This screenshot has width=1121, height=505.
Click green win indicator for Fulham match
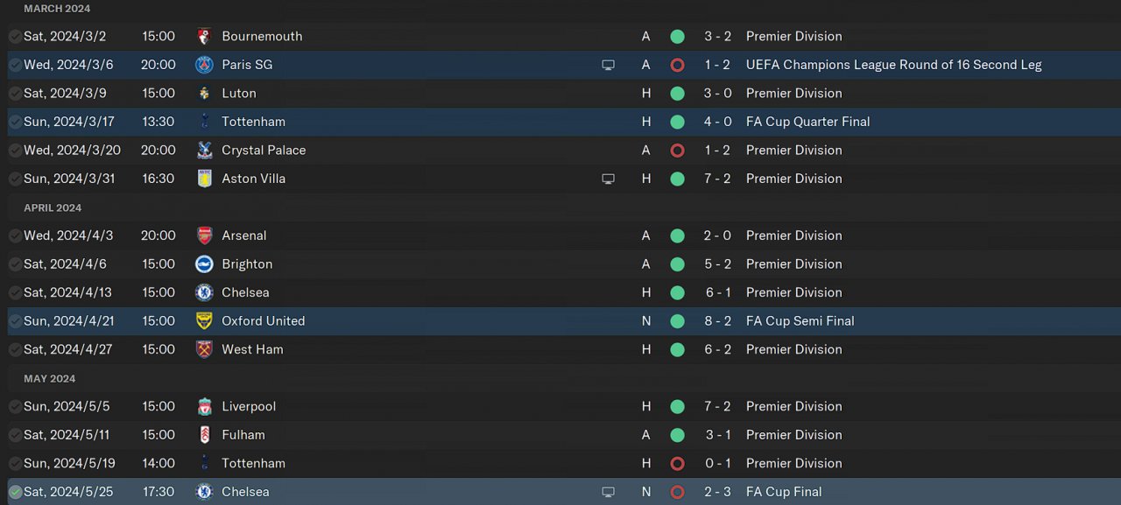677,435
